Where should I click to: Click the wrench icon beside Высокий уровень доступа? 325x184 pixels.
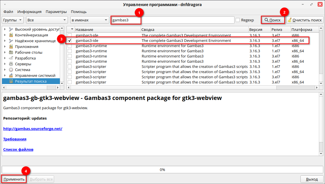click(x=11, y=29)
